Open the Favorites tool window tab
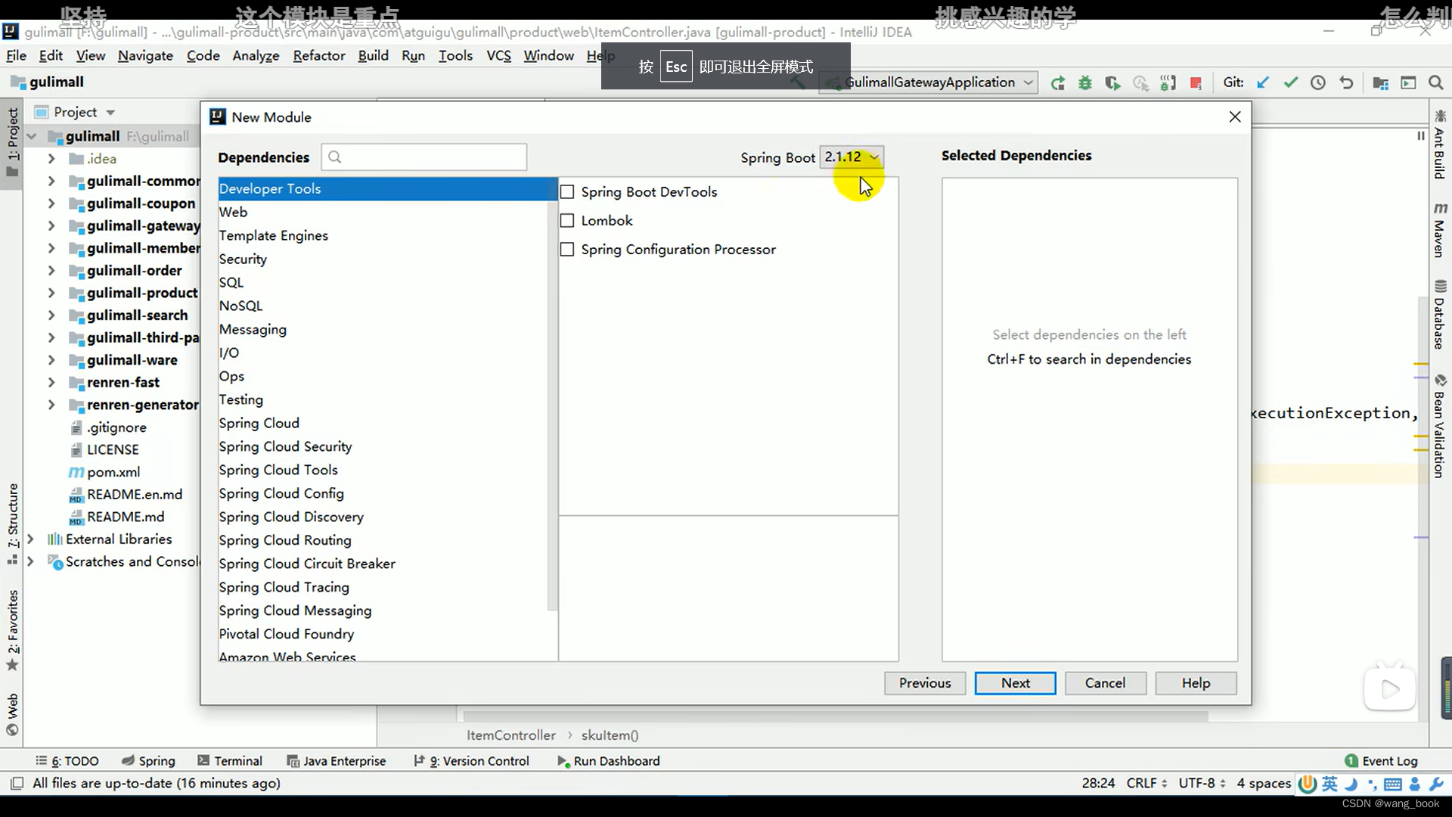1452x817 pixels. tap(13, 629)
